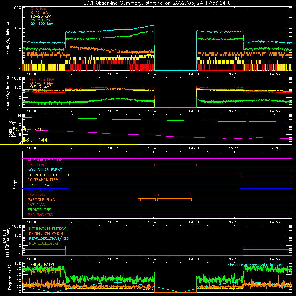Click the 19:15 tick label under the MeV panel
Screen dimensions: 296x296
coord(234,111)
